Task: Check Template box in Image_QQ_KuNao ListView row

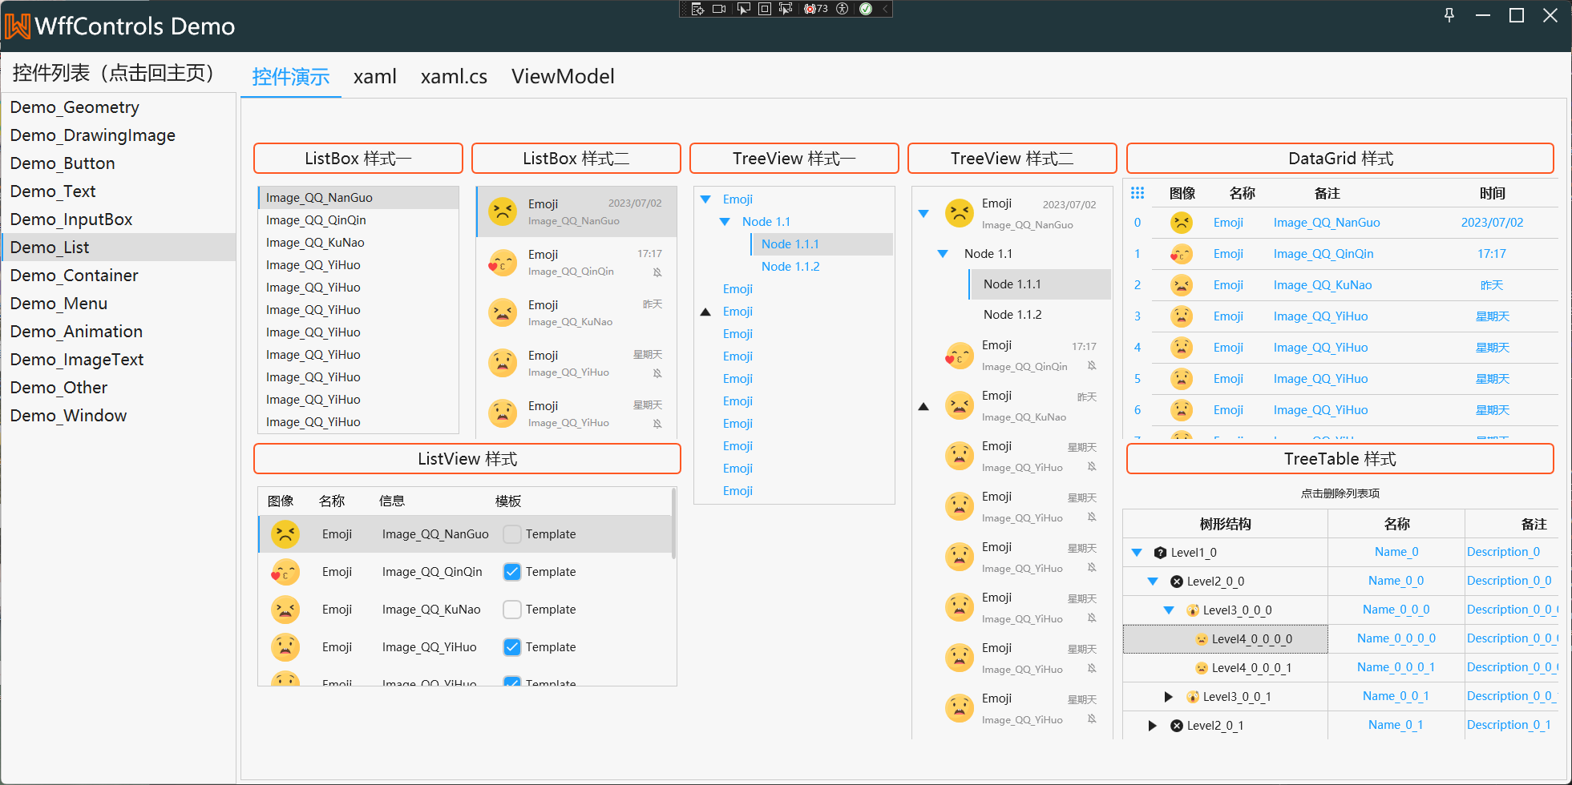Action: tap(512, 610)
